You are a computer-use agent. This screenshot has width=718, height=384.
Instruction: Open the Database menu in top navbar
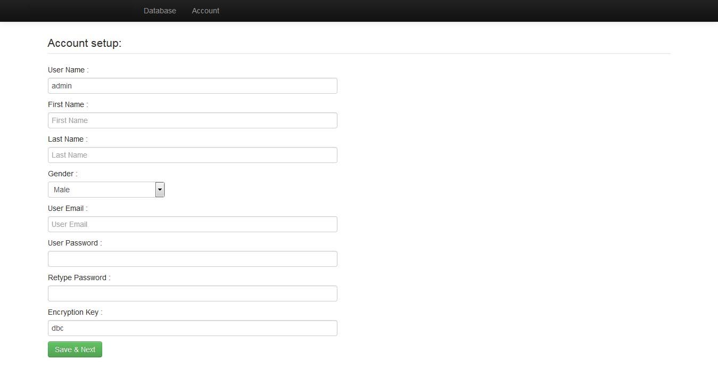pos(160,11)
